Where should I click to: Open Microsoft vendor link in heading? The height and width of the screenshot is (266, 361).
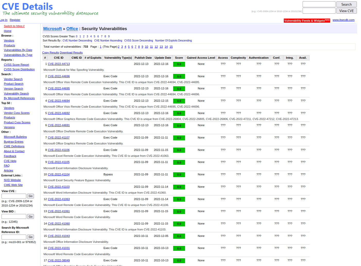click(52, 29)
